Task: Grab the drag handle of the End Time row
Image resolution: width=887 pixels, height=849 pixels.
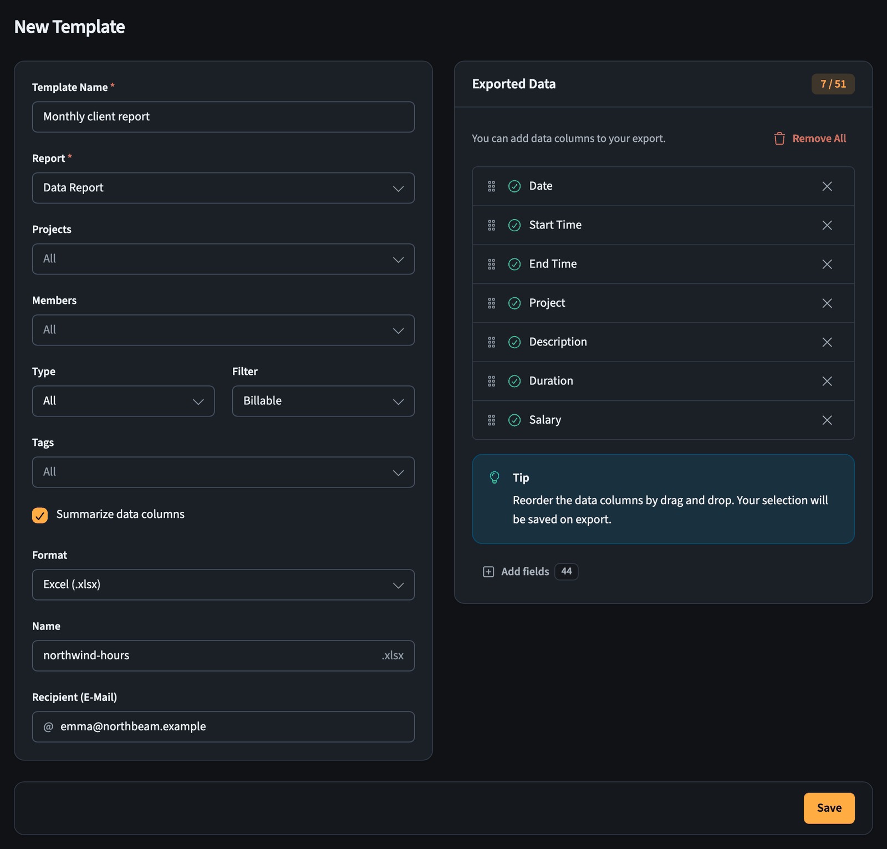Action: pyautogui.click(x=491, y=264)
